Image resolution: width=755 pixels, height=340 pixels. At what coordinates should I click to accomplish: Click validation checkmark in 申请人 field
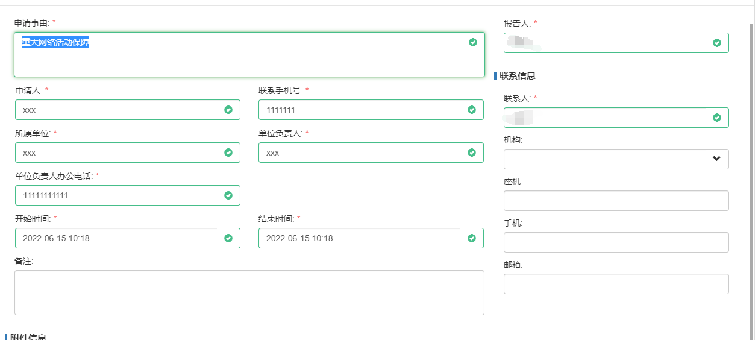pyautogui.click(x=228, y=110)
